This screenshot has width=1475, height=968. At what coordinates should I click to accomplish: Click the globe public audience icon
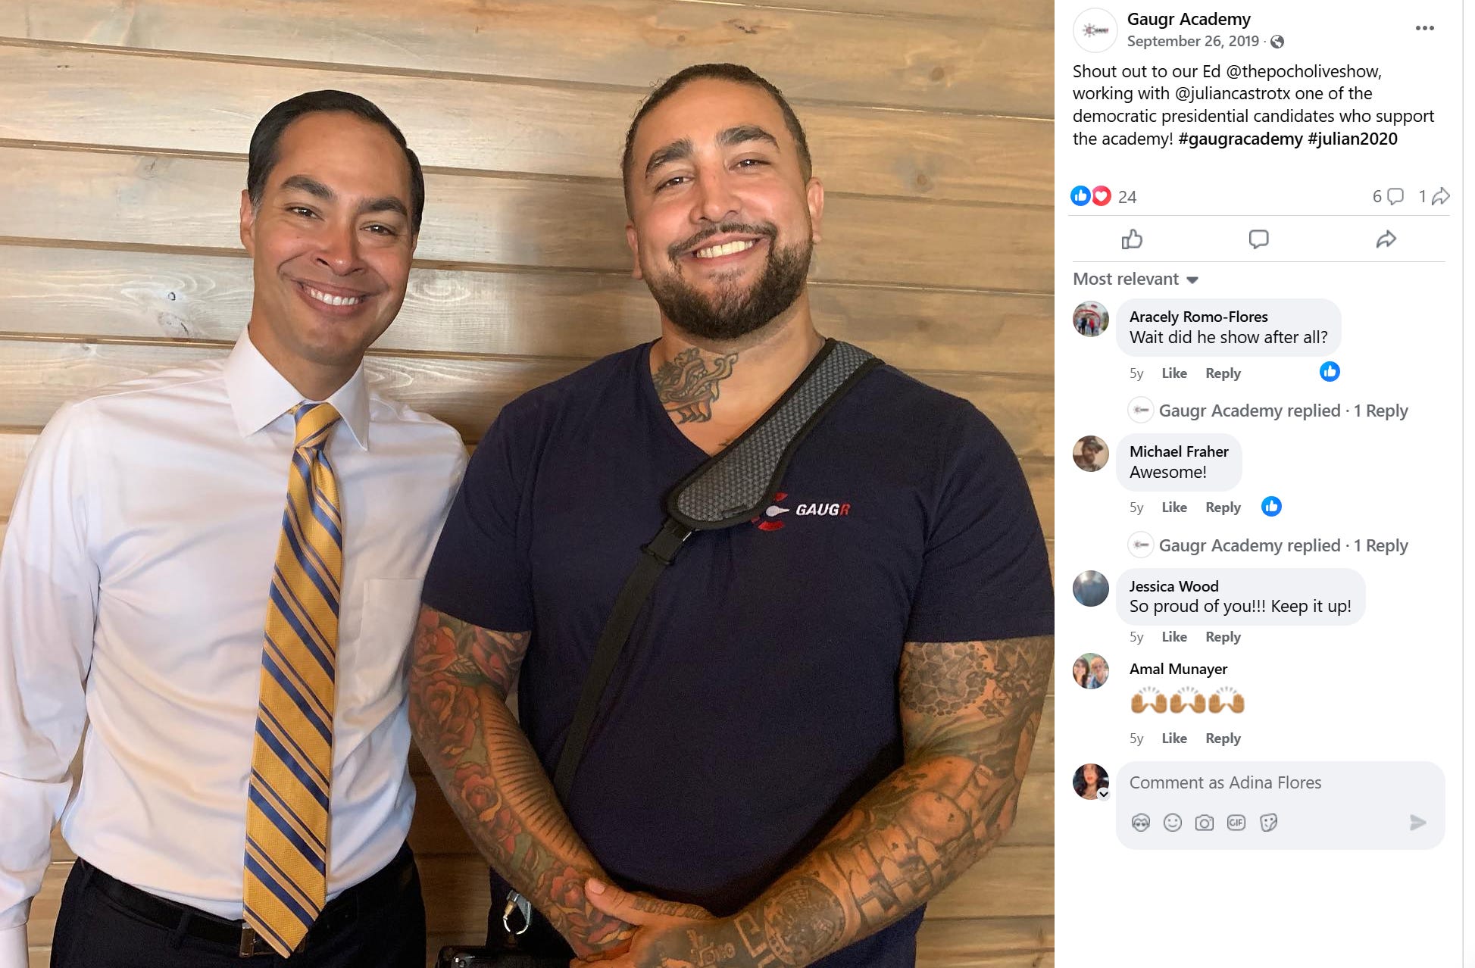pyautogui.click(x=1277, y=42)
